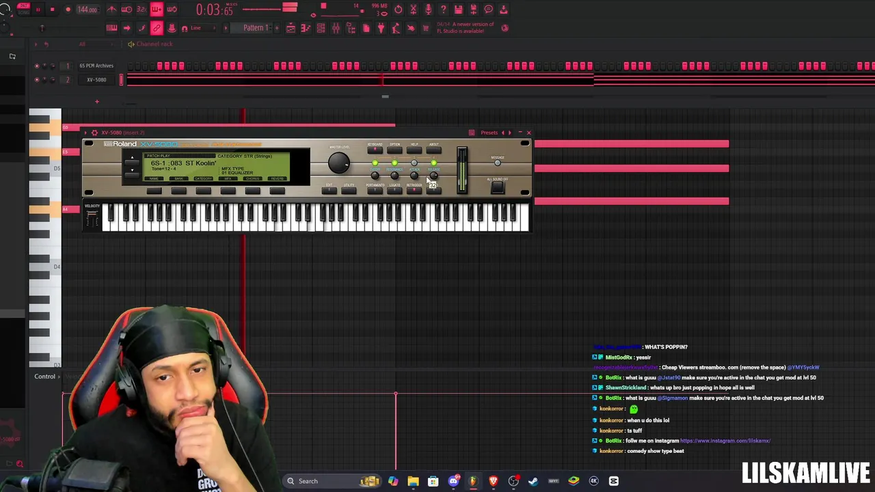The height and width of the screenshot is (492, 875).
Task: Mute the 65 PCM Archives channel LED
Action: click(x=37, y=66)
